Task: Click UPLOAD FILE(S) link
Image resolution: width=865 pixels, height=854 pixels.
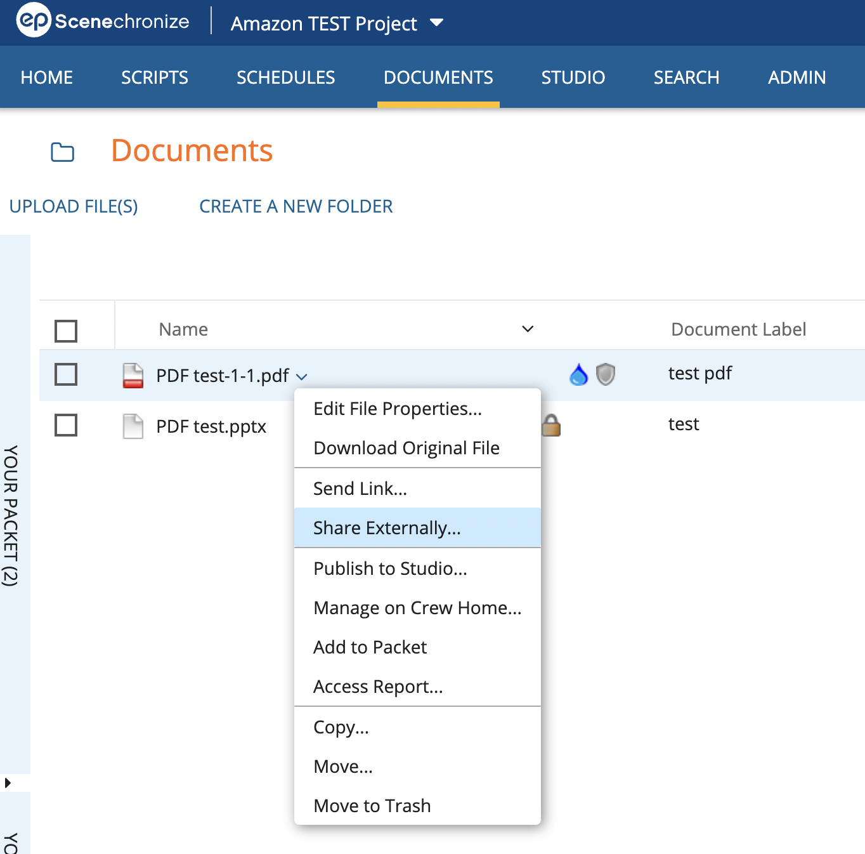Action: pos(74,206)
